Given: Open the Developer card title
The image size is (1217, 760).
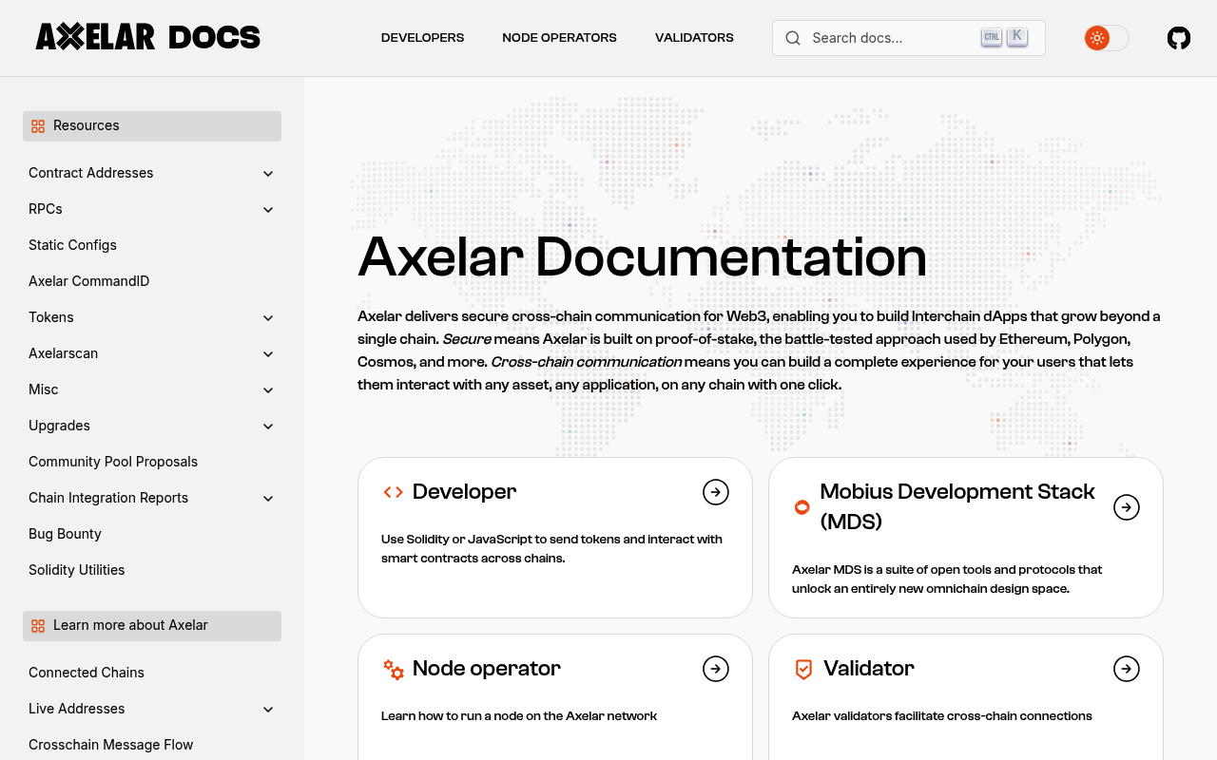Looking at the screenshot, I should [x=464, y=492].
